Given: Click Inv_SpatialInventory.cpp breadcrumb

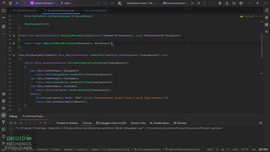Looking at the screenshot, I should tap(116, 149).
